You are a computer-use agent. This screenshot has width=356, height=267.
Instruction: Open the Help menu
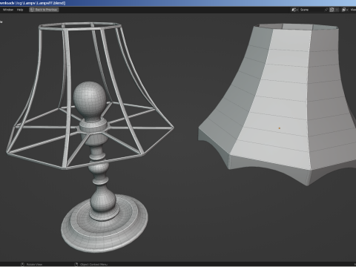coord(20,10)
